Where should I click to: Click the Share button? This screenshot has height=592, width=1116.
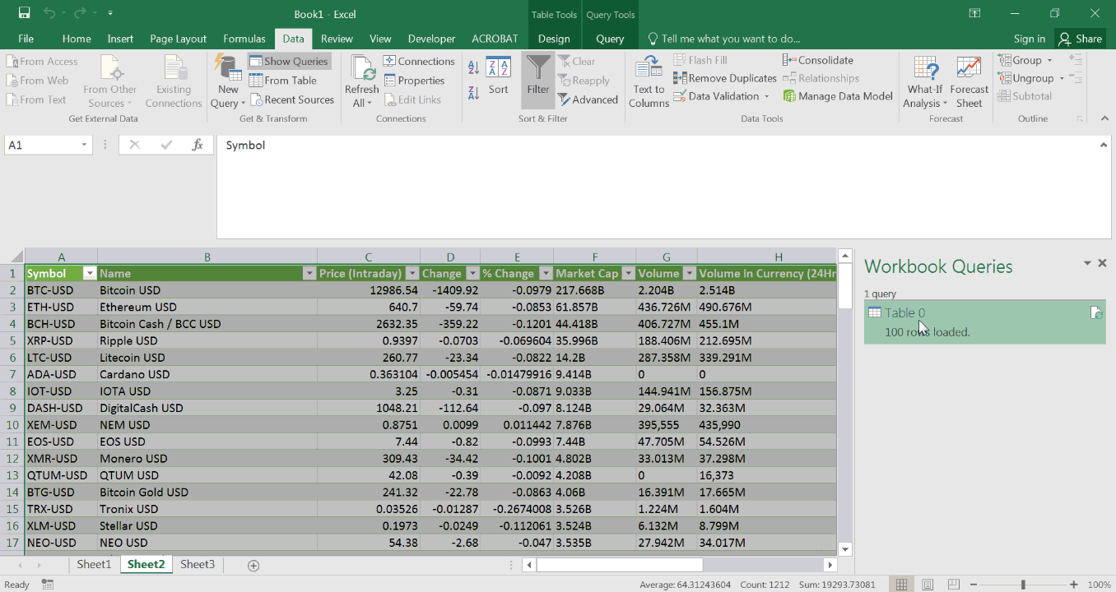click(1080, 39)
